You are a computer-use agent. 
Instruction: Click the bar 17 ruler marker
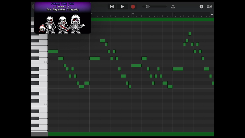coord(174,14)
